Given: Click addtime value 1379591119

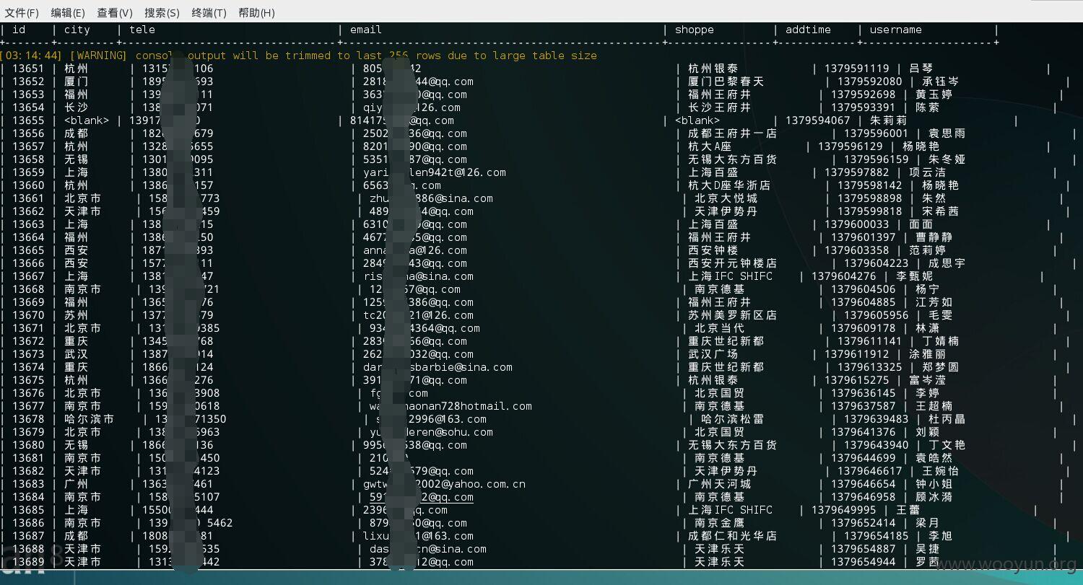Looking at the screenshot, I should tap(858, 69).
